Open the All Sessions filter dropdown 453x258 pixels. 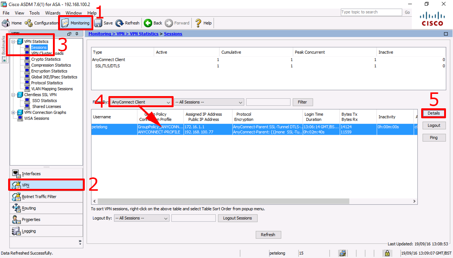209,102
